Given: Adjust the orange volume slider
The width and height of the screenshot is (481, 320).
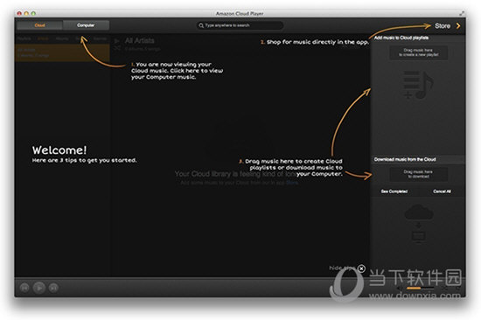Looking at the screenshot, I should pyautogui.click(x=421, y=289).
